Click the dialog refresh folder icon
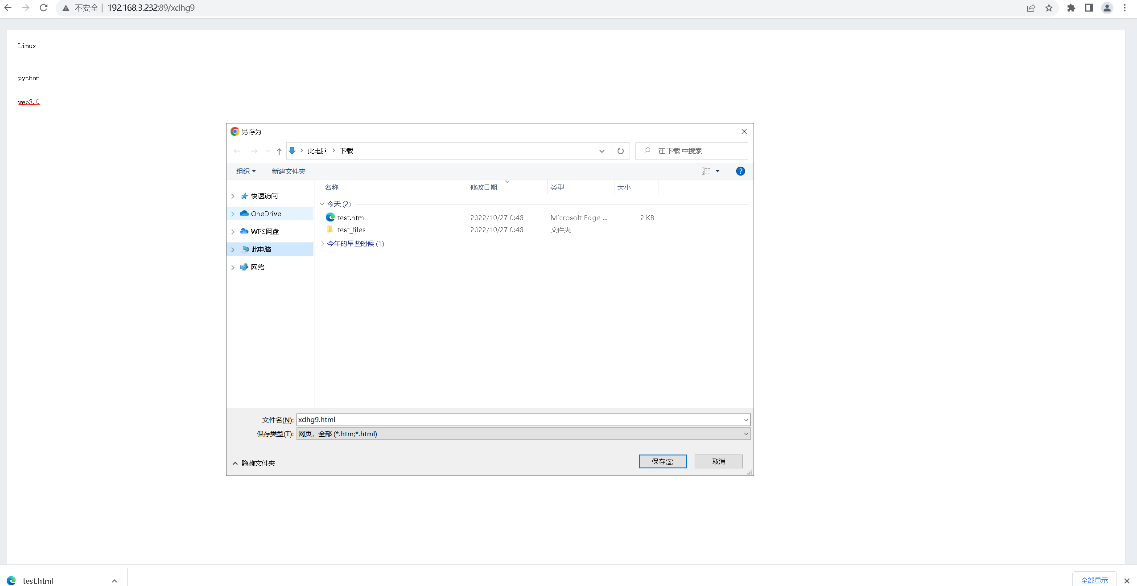 (620, 151)
